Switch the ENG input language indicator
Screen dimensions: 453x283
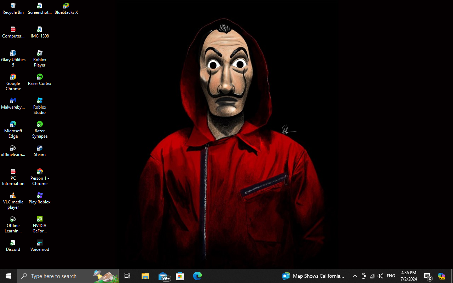(x=391, y=276)
